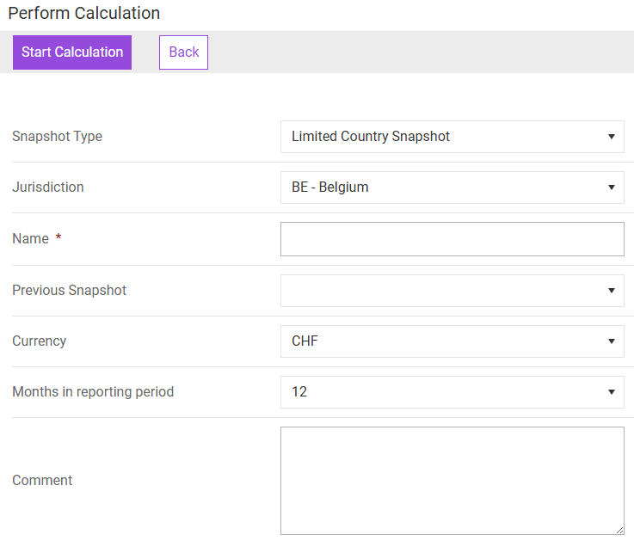Image resolution: width=634 pixels, height=547 pixels.
Task: Click the arrow icon on Months dropdown
Action: point(611,392)
